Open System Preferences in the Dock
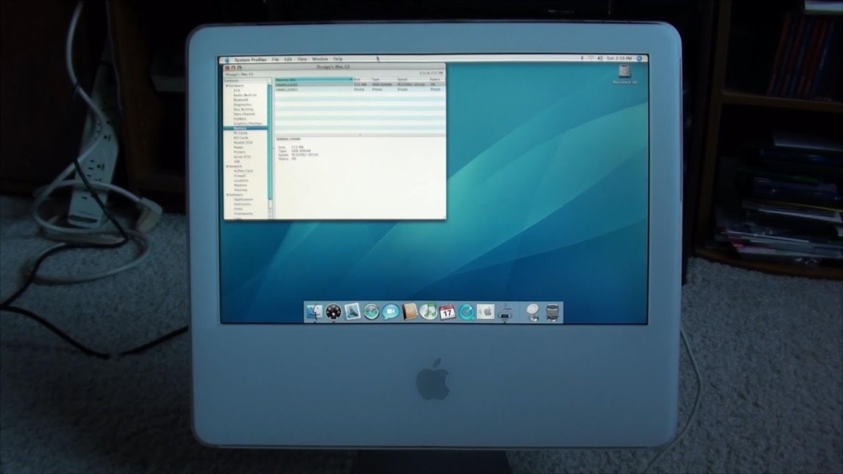Image resolution: width=843 pixels, height=474 pixels. point(485,311)
